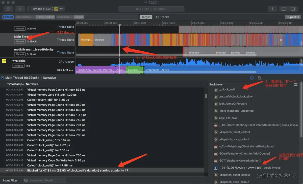Select row 'Virtual memory Copy On Write took 3.96 µs'
This screenshot has width=303, height=184.
[x=102, y=160]
